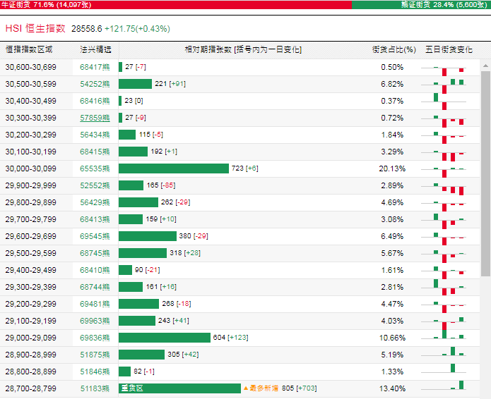Screen dimensions: 491x399
Task: Click the red 牛证街货 71.6% bar
Action: (x=176, y=5)
